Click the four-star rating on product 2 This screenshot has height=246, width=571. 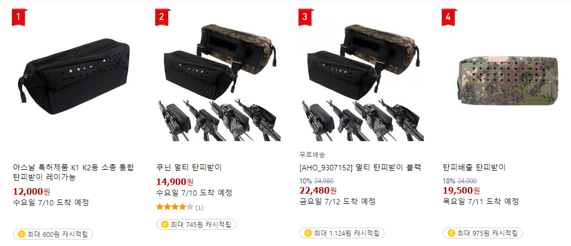point(175,208)
